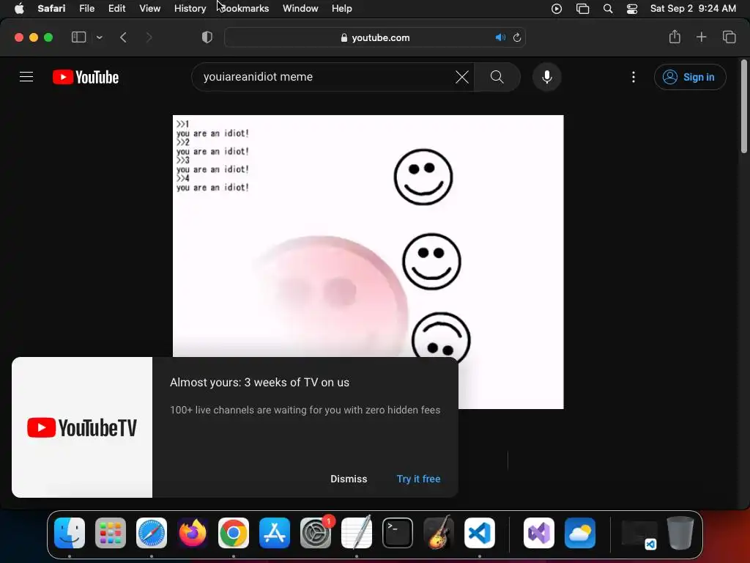Open YouTube settings three-dot menu
Viewport: 750px width, 563px height.
(x=634, y=77)
